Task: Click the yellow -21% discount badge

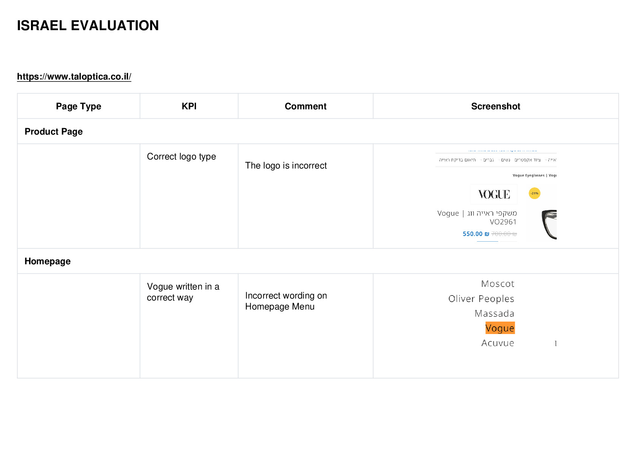Action: click(x=534, y=193)
